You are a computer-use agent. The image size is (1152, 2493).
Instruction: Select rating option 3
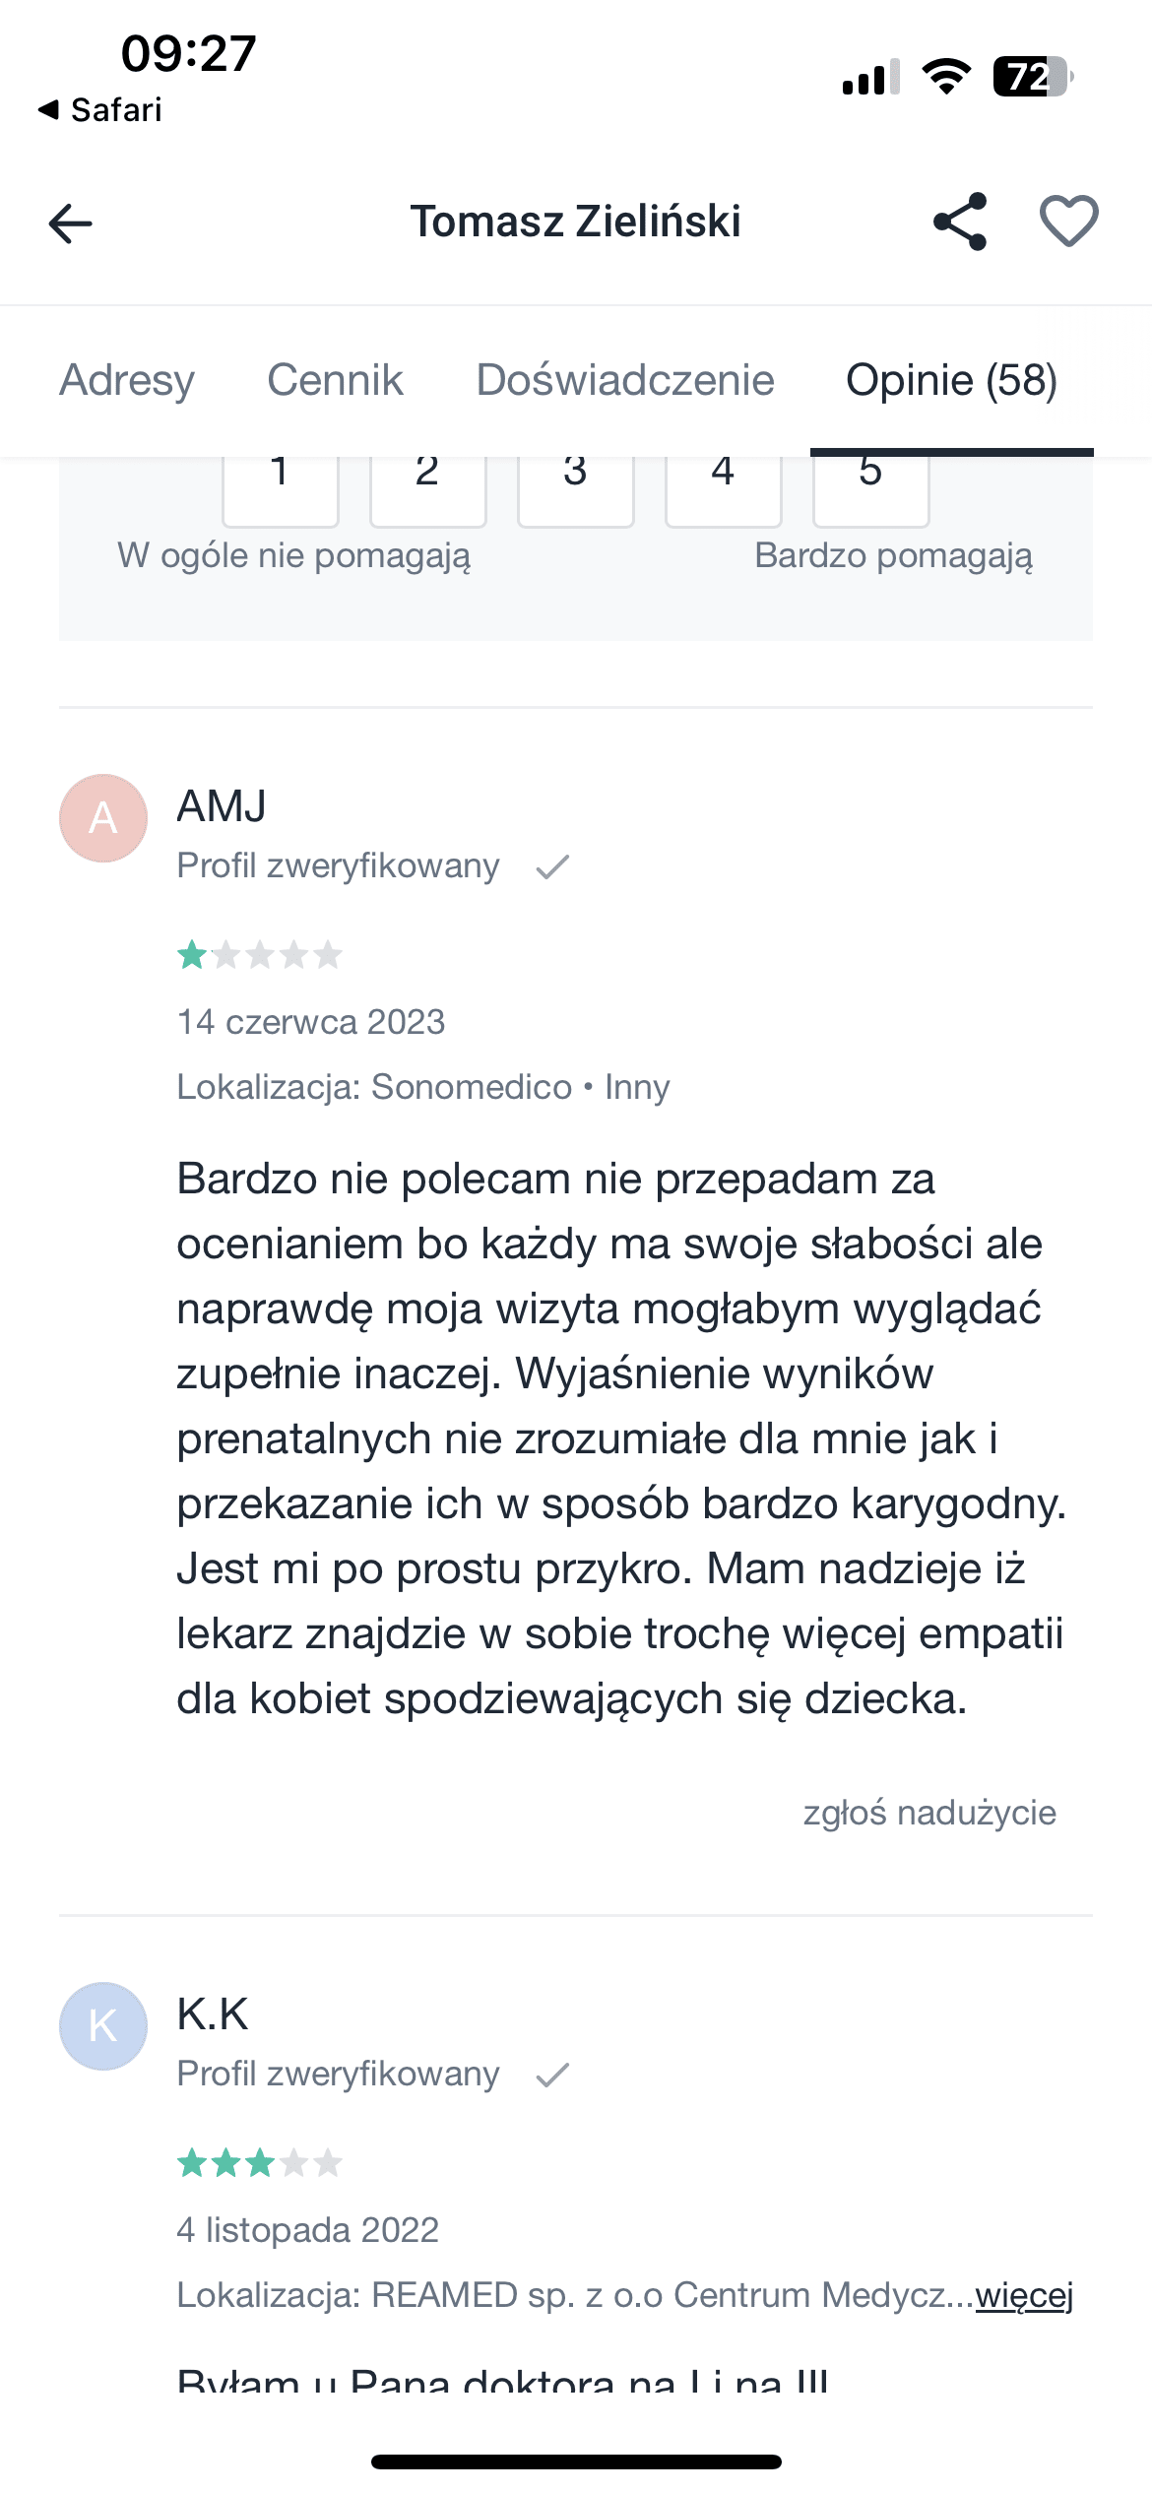(576, 487)
